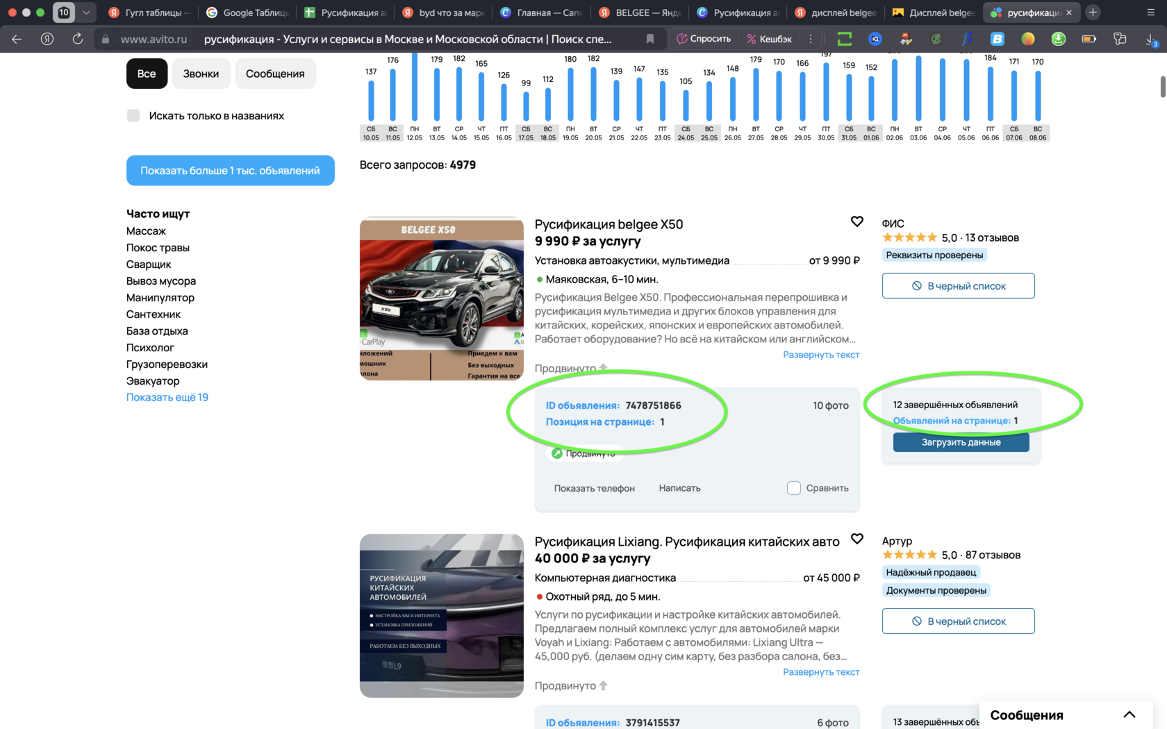Expand listing text with first Развернуть текст
The image size is (1167, 729).
(821, 355)
